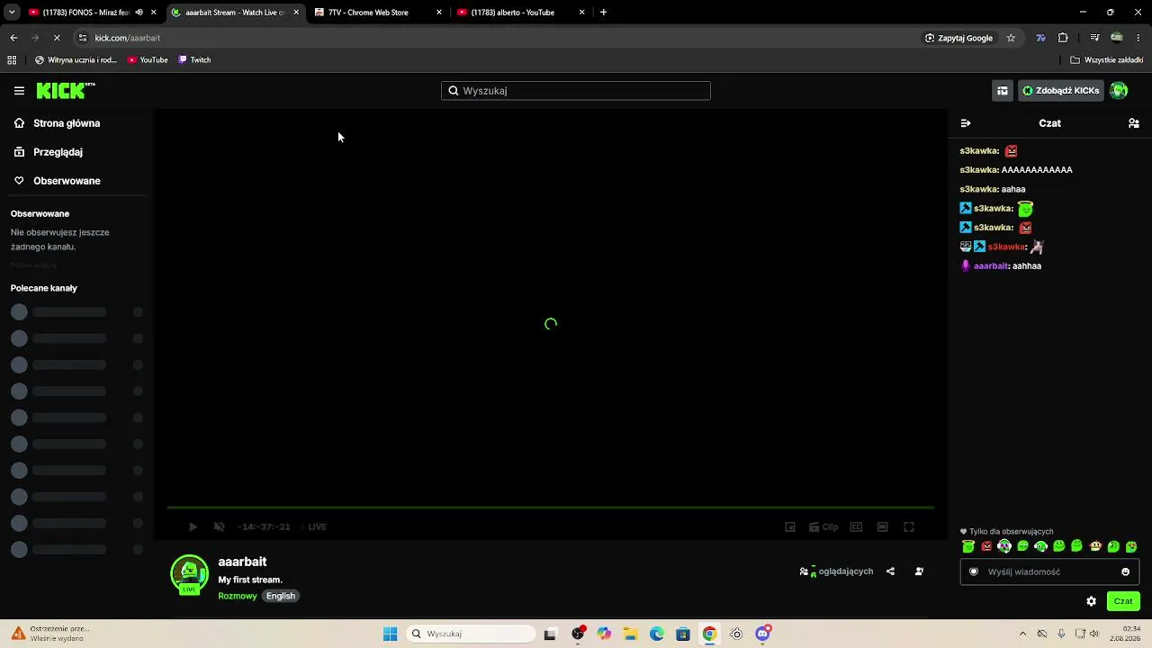Open the Strona główna page

click(x=67, y=123)
